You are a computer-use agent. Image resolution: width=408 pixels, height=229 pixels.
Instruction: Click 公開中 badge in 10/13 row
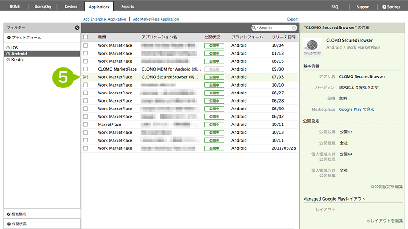214,133
